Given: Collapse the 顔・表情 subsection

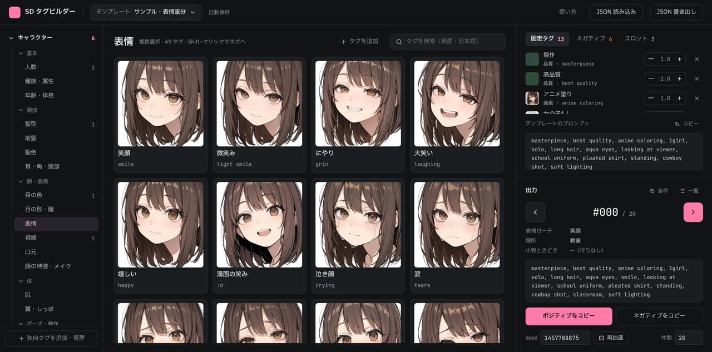Looking at the screenshot, I should click(x=21, y=181).
